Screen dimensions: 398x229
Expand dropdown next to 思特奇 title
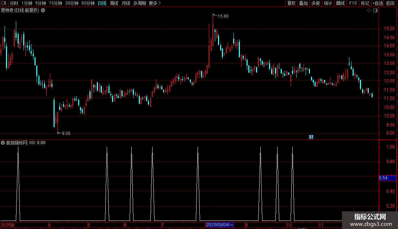point(43,11)
